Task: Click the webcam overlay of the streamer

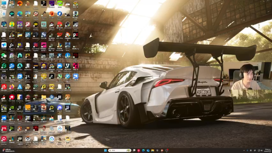Action: pyautogui.click(x=247, y=76)
